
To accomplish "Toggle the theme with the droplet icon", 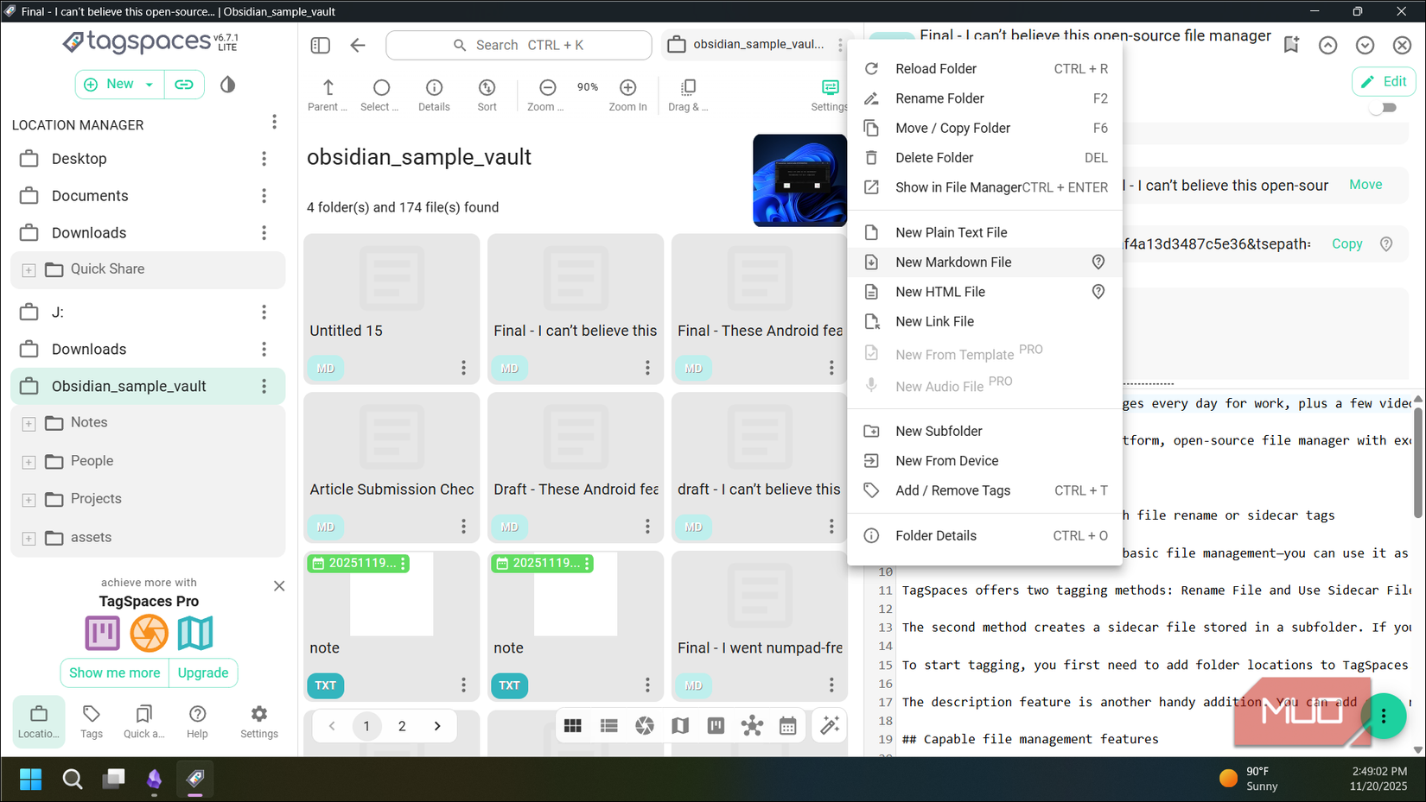I will point(227,84).
